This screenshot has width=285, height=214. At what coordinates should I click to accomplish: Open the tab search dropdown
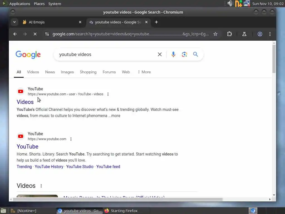click(x=14, y=22)
